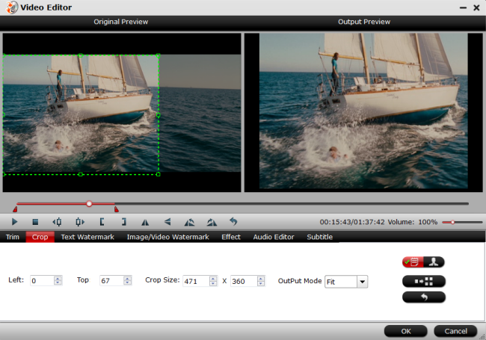Click the Left crop value field
The image size is (486, 340).
tap(42, 280)
